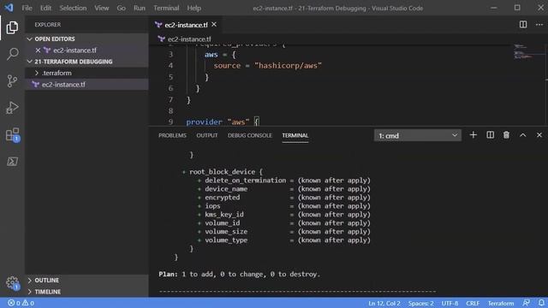Change CRLF line ending setting
The height and width of the screenshot is (308, 548).
pos(473,303)
